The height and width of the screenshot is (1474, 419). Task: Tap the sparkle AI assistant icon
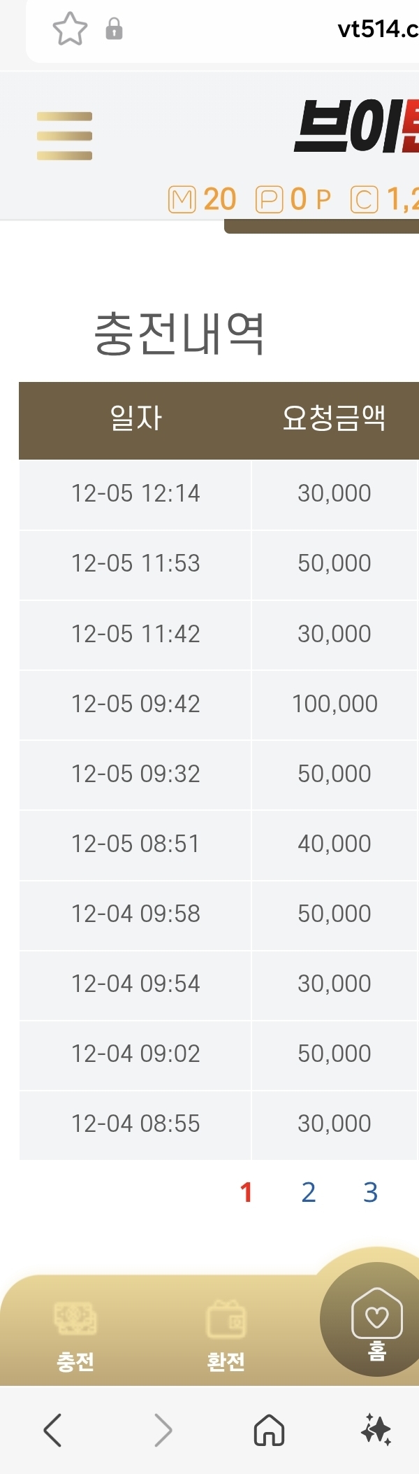(376, 1429)
